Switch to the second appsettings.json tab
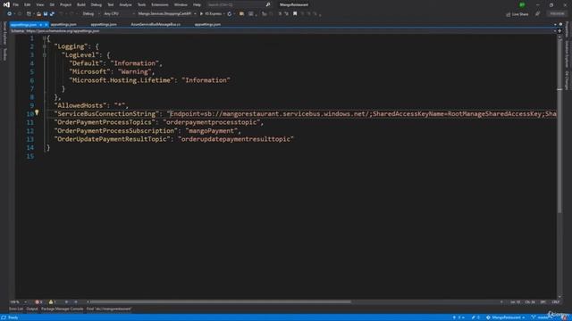572x321 pixels. click(x=63, y=24)
